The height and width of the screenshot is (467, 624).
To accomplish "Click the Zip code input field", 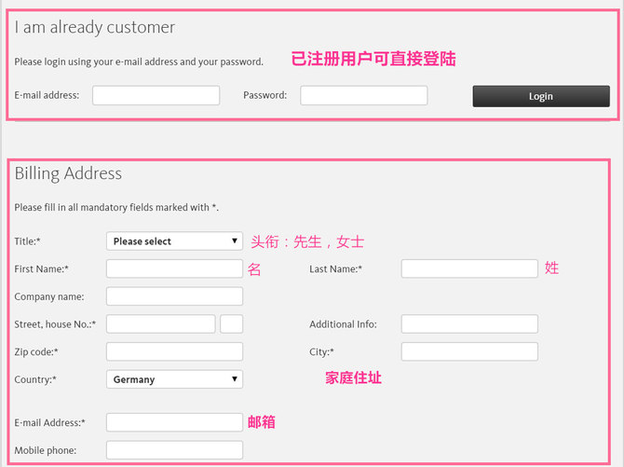I will (x=174, y=351).
